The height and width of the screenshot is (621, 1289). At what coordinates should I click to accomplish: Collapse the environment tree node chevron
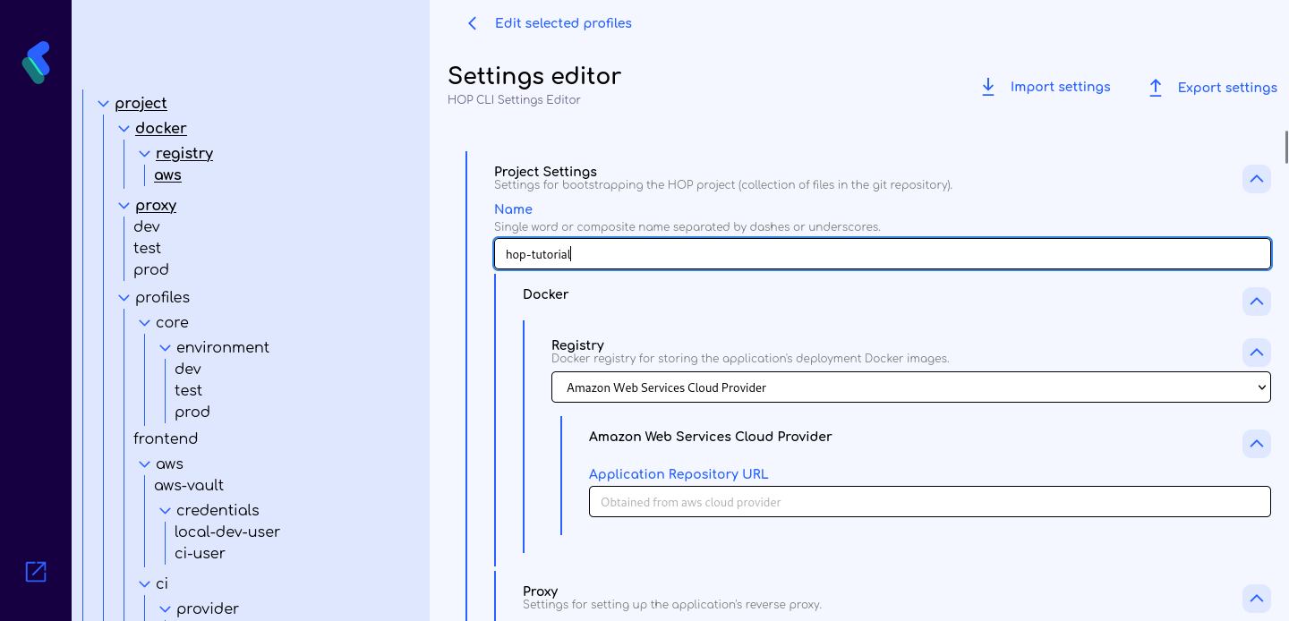click(x=166, y=348)
